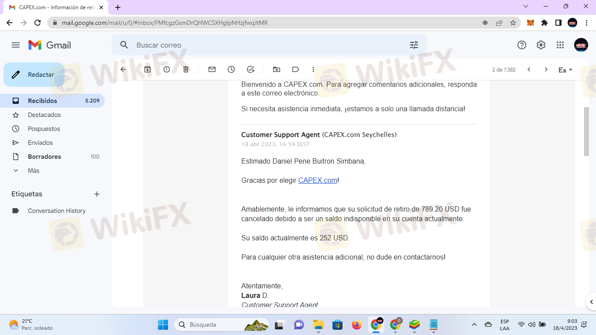Mark the email as unread
596x335 pixels.
(212, 69)
